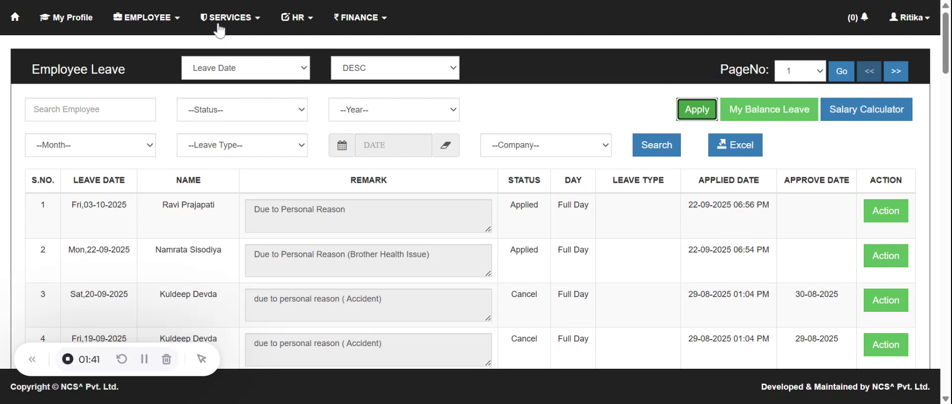
Task: Click the APPLIED DATE column header
Action: [x=728, y=180]
